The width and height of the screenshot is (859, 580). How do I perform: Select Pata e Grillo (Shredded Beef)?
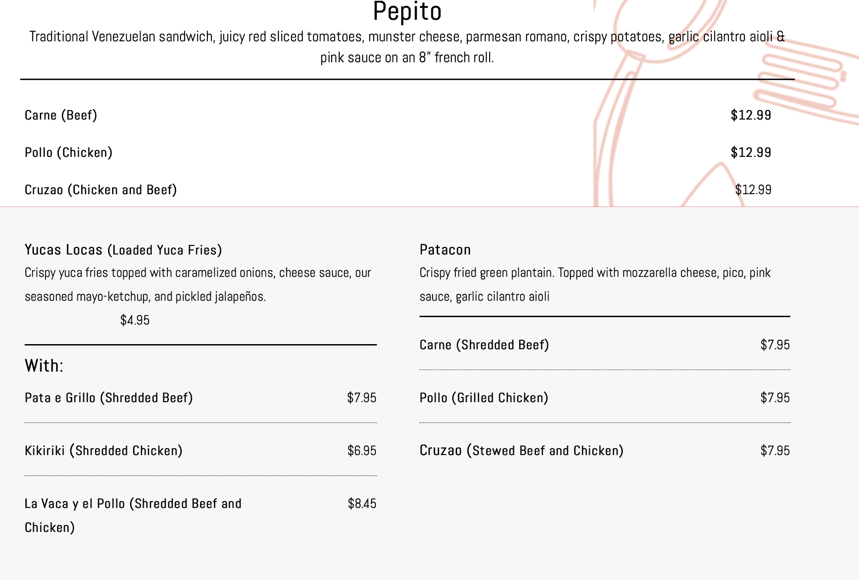pos(109,398)
